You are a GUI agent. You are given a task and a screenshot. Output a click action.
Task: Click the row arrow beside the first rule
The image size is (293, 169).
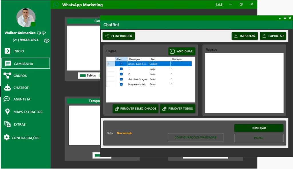pos(108,64)
